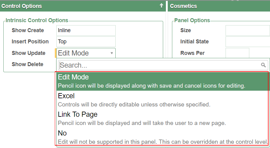This screenshot has height=148, width=270.
Task: Click the Show Create field showing Inline
Action: (86, 30)
